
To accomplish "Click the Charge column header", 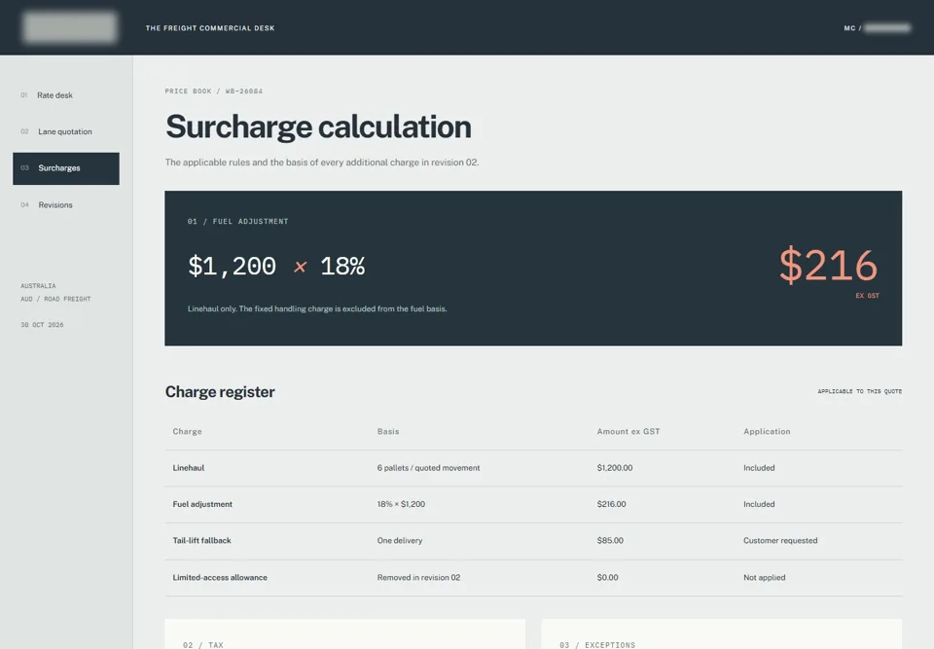I will pos(187,431).
